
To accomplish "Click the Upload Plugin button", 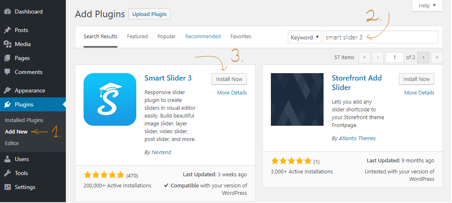I will (x=149, y=14).
